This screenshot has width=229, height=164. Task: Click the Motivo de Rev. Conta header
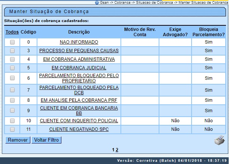click(140, 32)
